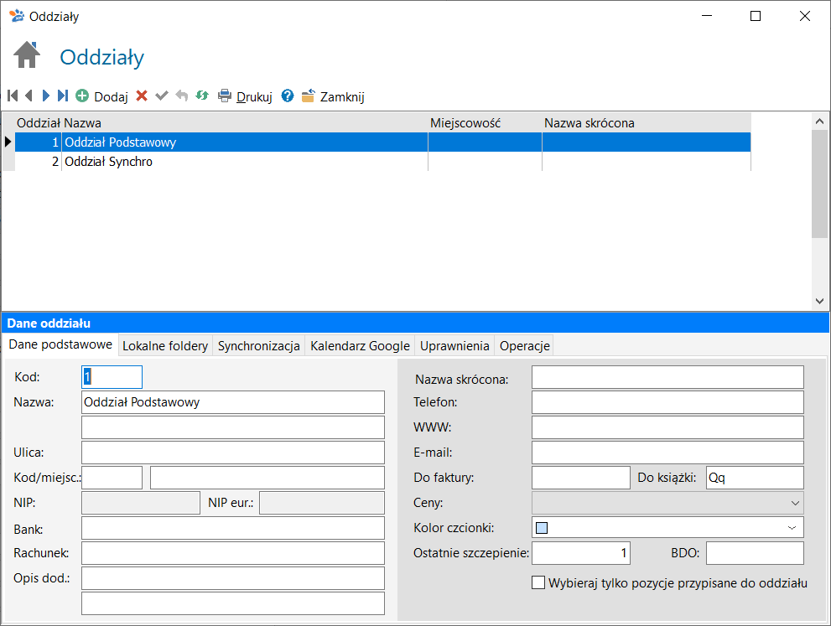
Task: Go to the next record arrow
Action: [x=46, y=96]
